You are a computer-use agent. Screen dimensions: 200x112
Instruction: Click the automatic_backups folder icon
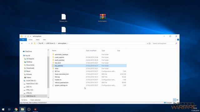tap(53, 54)
